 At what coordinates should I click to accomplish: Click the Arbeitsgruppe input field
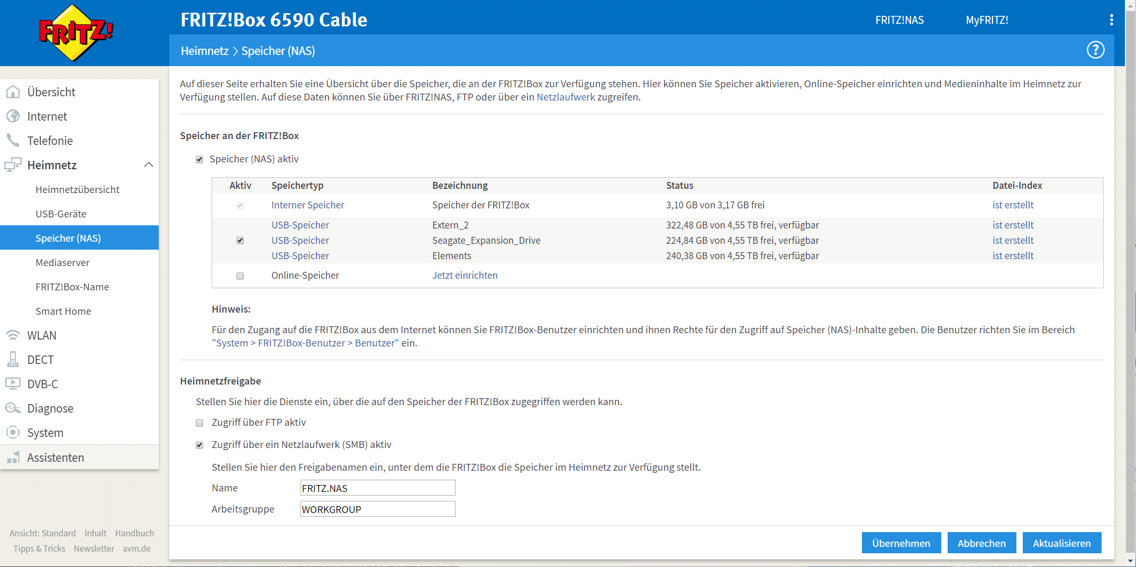coord(377,509)
